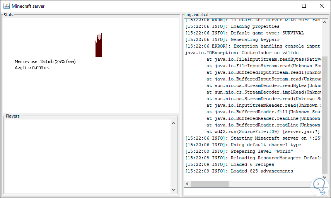Click the Players list scroll-down arrow
331x198 pixels.
click(x=173, y=190)
